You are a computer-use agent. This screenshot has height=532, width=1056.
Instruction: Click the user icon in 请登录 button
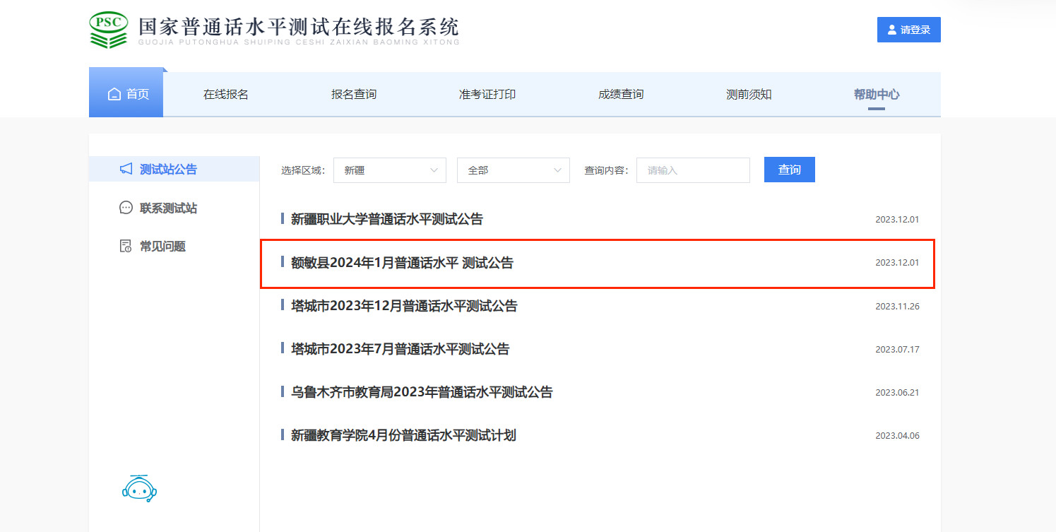click(x=892, y=30)
